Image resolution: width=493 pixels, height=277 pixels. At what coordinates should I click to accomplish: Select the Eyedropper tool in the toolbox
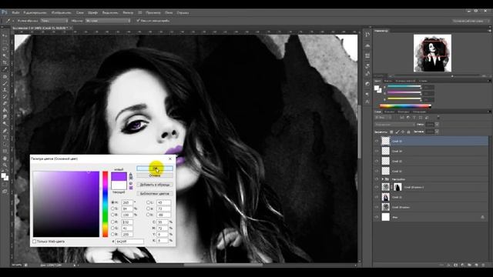click(x=5, y=69)
